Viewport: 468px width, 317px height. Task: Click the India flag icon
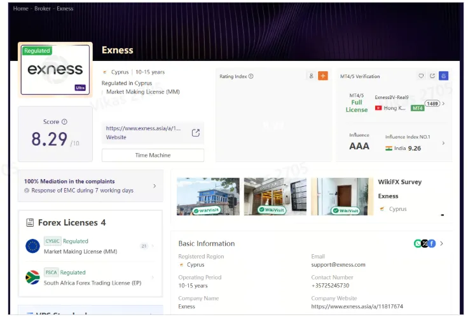pos(389,148)
